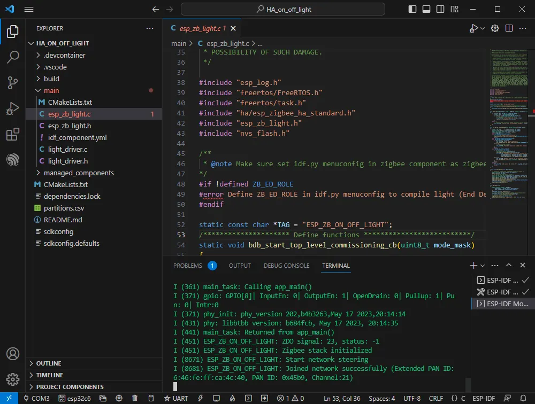The width and height of the screenshot is (535, 404).
Task: Switch to the PROBLEMS tab
Action: (x=188, y=266)
